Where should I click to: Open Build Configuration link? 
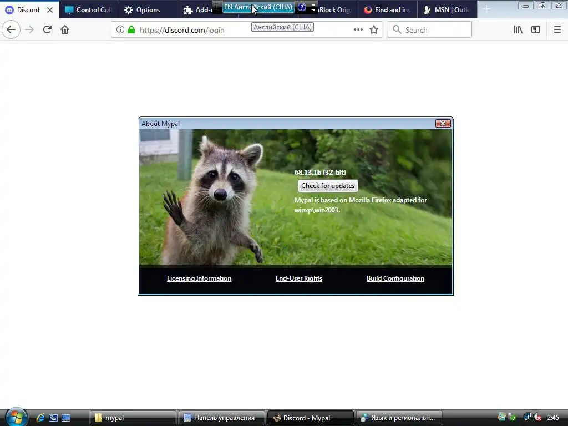click(x=395, y=278)
